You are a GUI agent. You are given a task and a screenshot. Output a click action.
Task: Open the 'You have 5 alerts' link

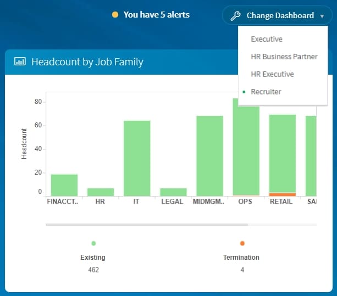[157, 15]
